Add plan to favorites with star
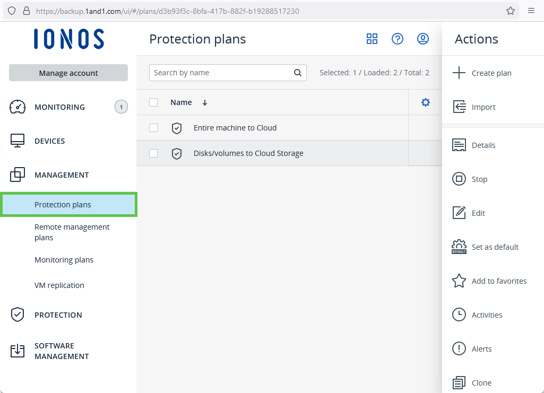Screen dimensions: 544x393 (x=498, y=281)
